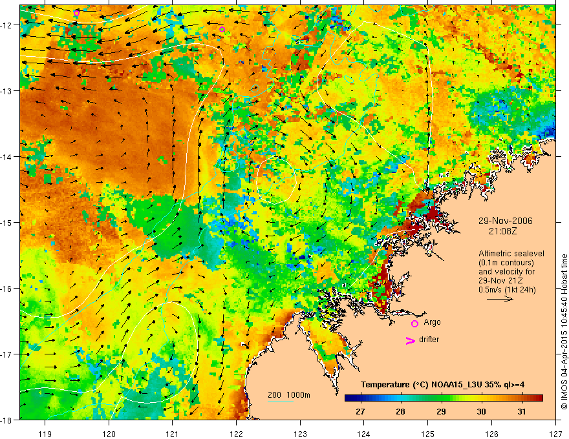Image resolution: width=569 pixels, height=439 pixels.
Task: Click the cyan isobath legend line
Action: [x=281, y=402]
